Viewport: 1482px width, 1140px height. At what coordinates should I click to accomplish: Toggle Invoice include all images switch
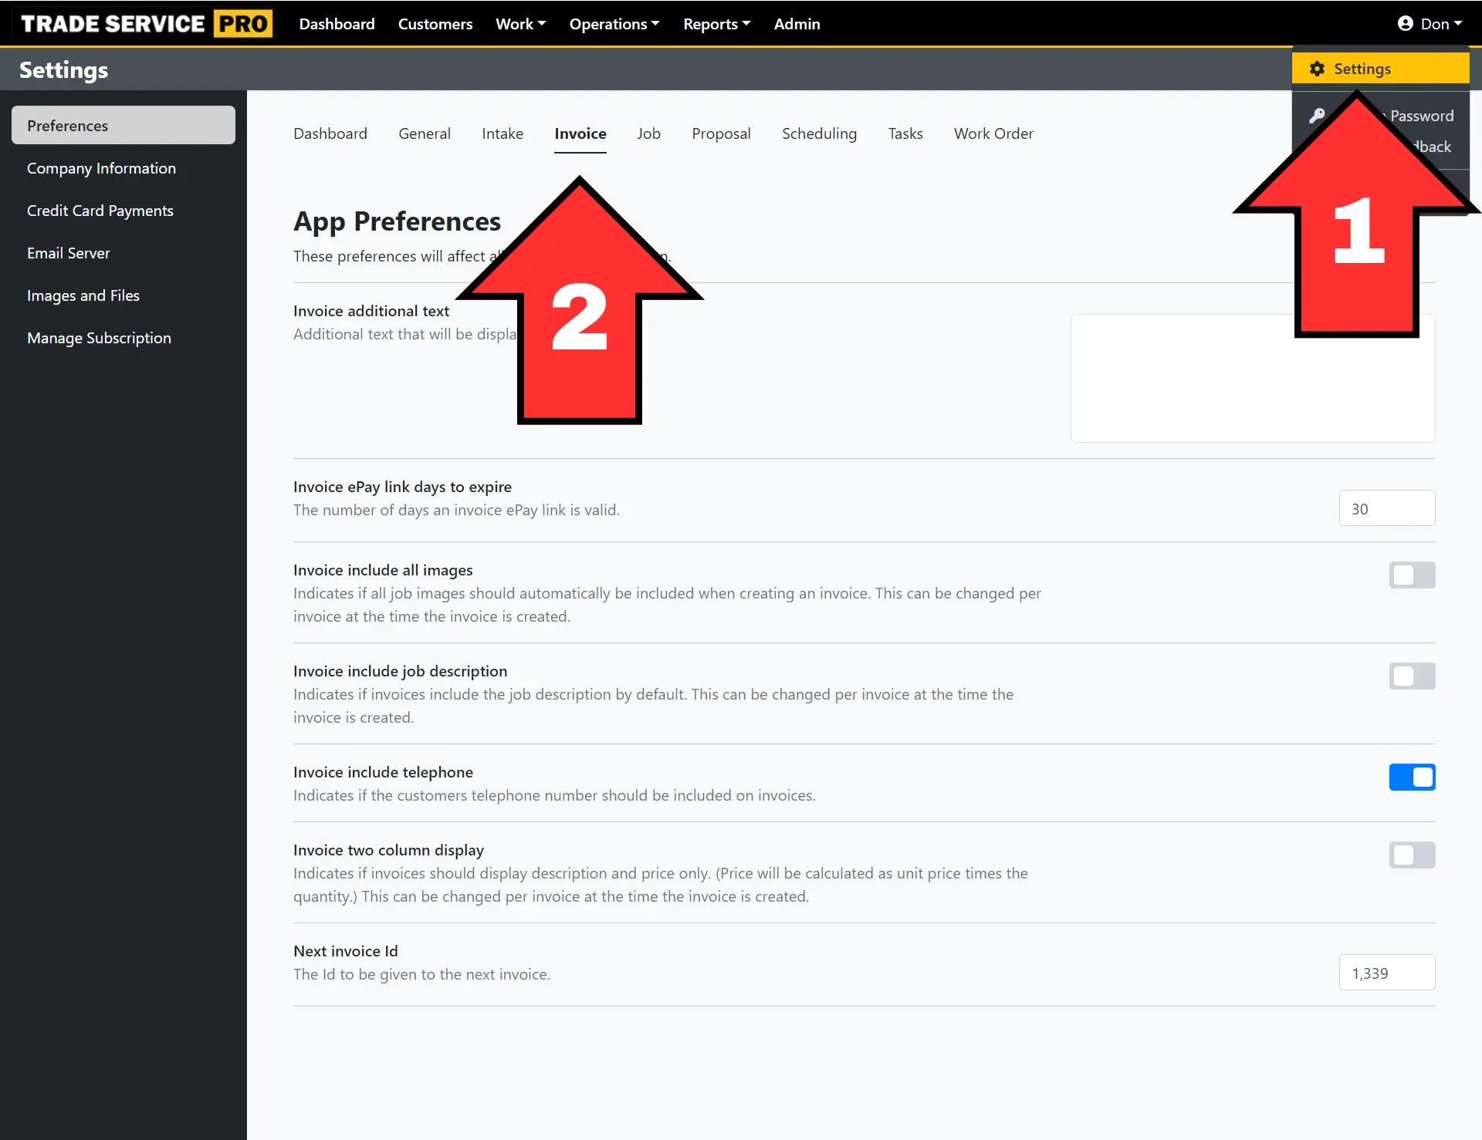(x=1413, y=575)
